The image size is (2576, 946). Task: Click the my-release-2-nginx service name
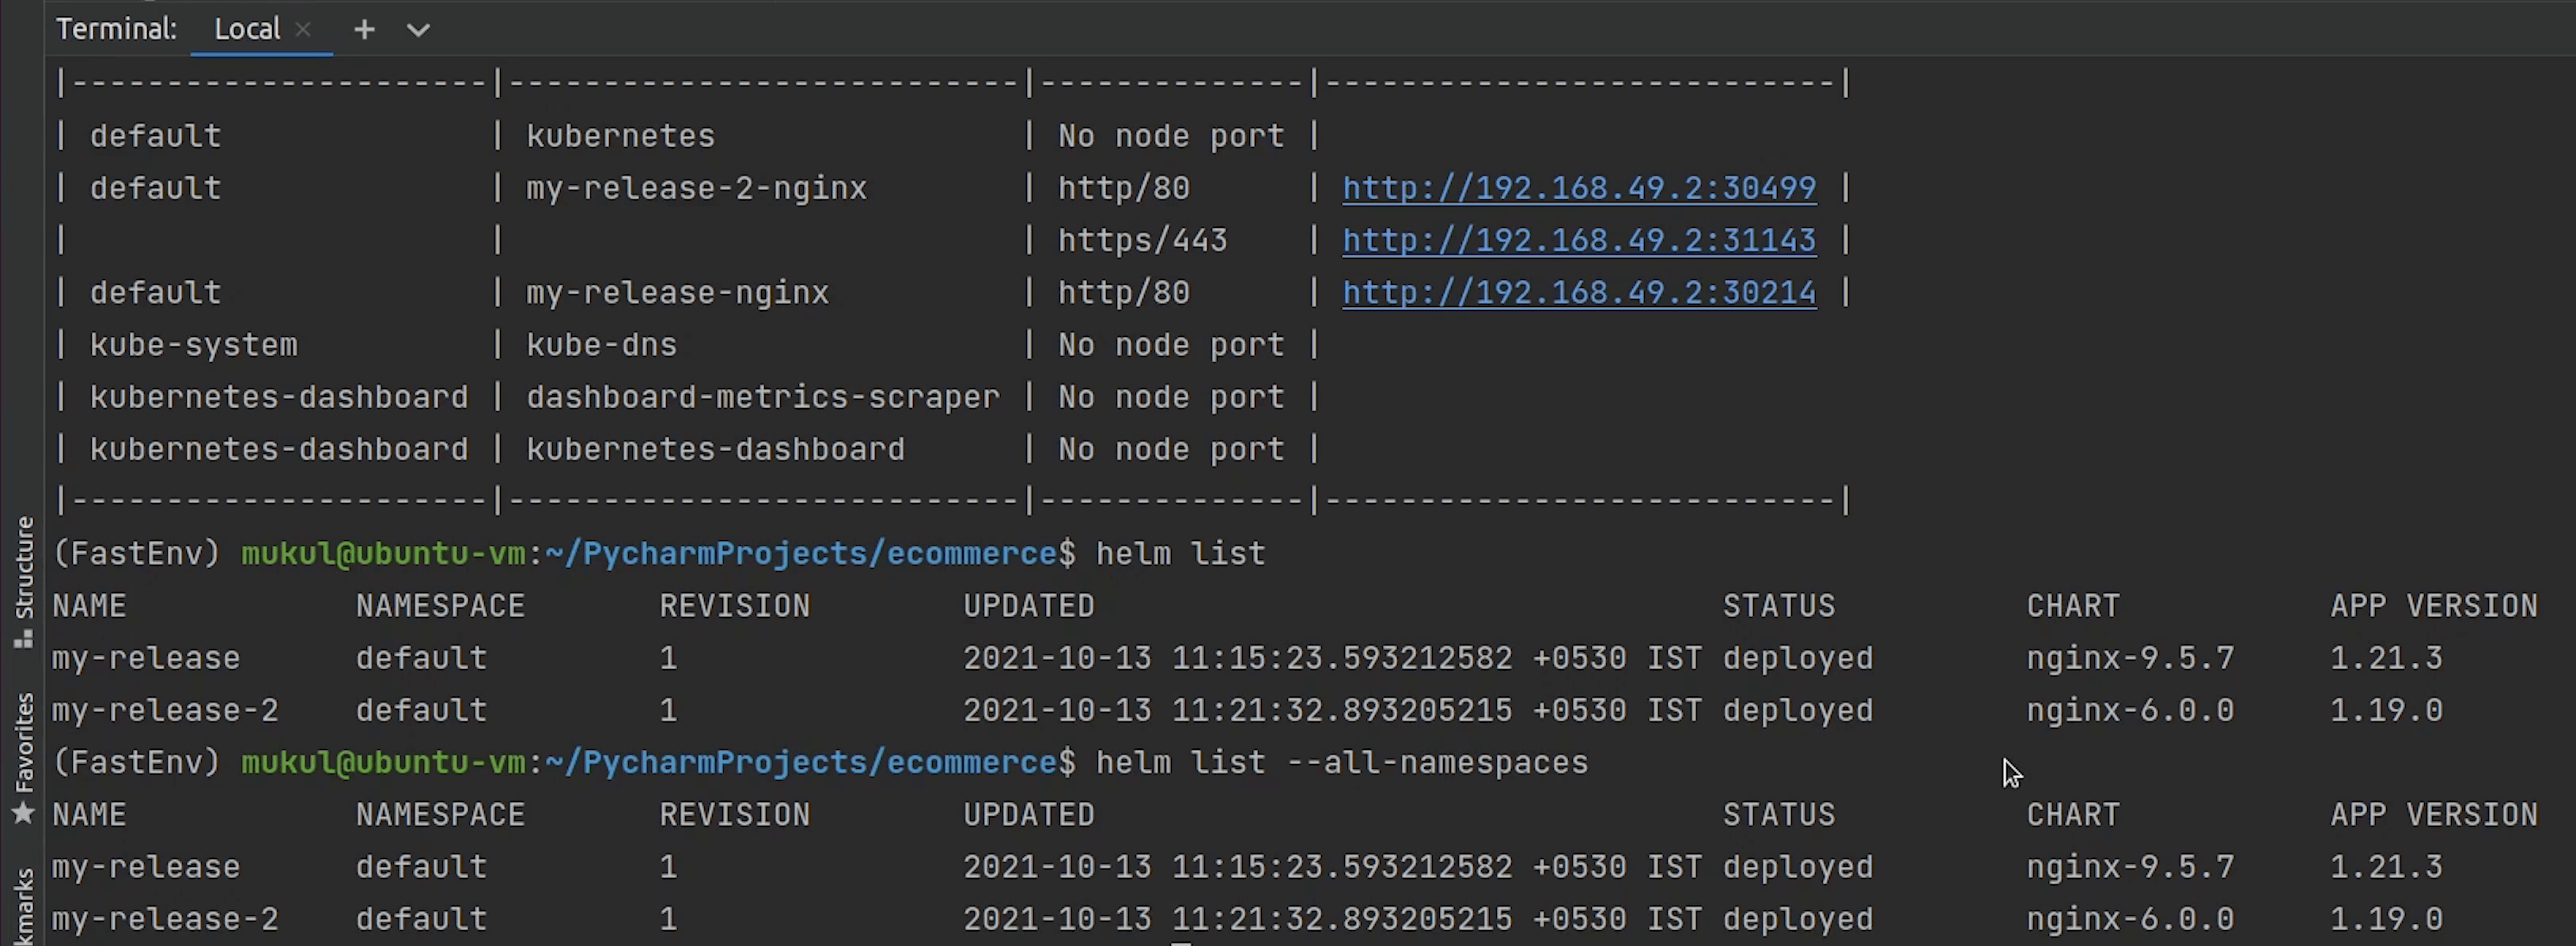[x=696, y=188]
